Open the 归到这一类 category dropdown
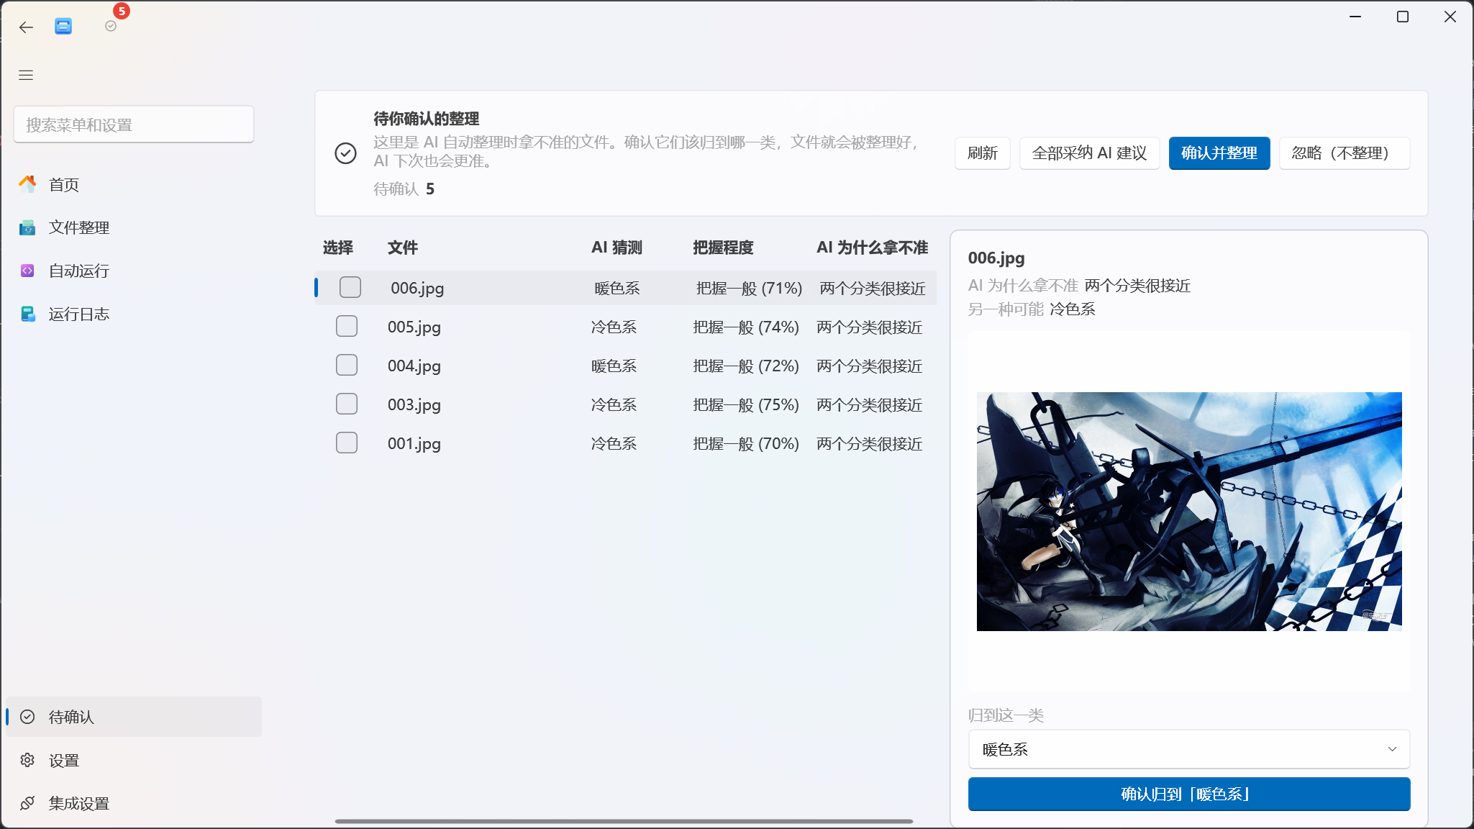The height and width of the screenshot is (829, 1474). click(1189, 749)
